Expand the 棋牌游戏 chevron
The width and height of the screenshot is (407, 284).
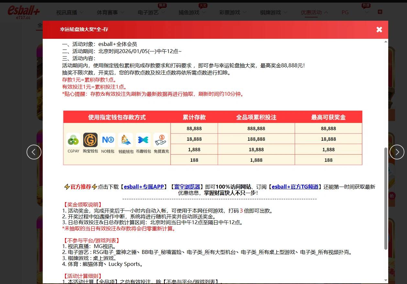[x=285, y=12]
